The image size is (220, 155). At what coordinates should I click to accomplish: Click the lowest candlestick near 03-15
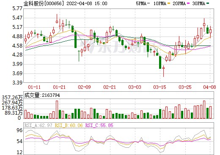tap(163, 71)
